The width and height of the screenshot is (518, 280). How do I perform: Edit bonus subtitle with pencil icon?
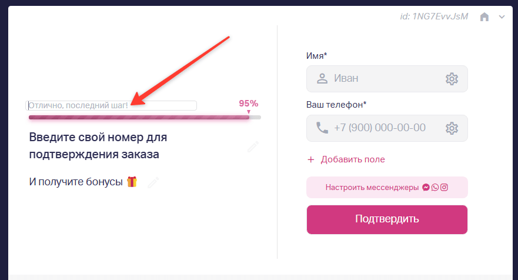153,182
